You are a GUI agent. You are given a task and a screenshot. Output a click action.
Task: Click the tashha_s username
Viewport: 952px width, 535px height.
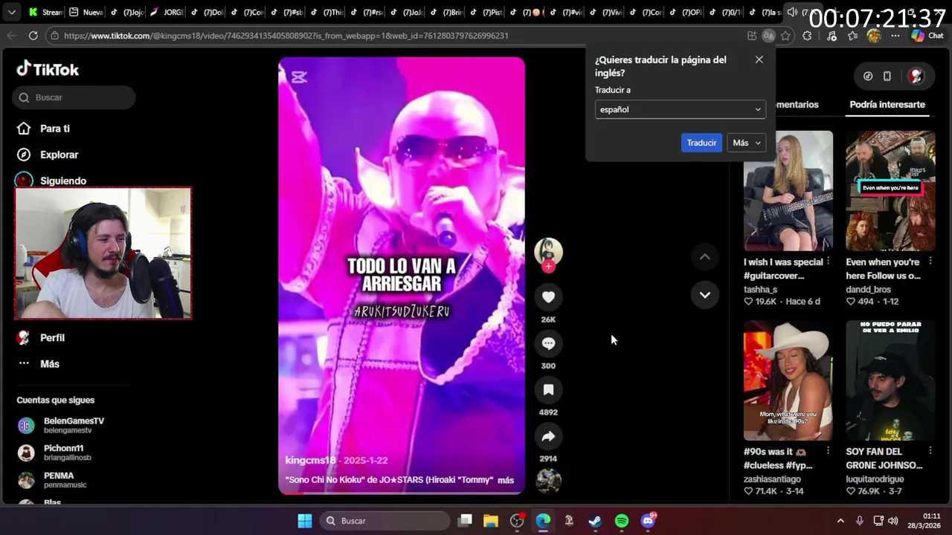pos(760,289)
